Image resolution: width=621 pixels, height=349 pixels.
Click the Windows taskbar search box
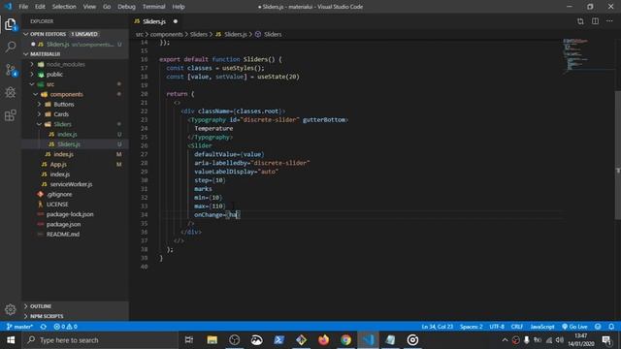point(101,340)
